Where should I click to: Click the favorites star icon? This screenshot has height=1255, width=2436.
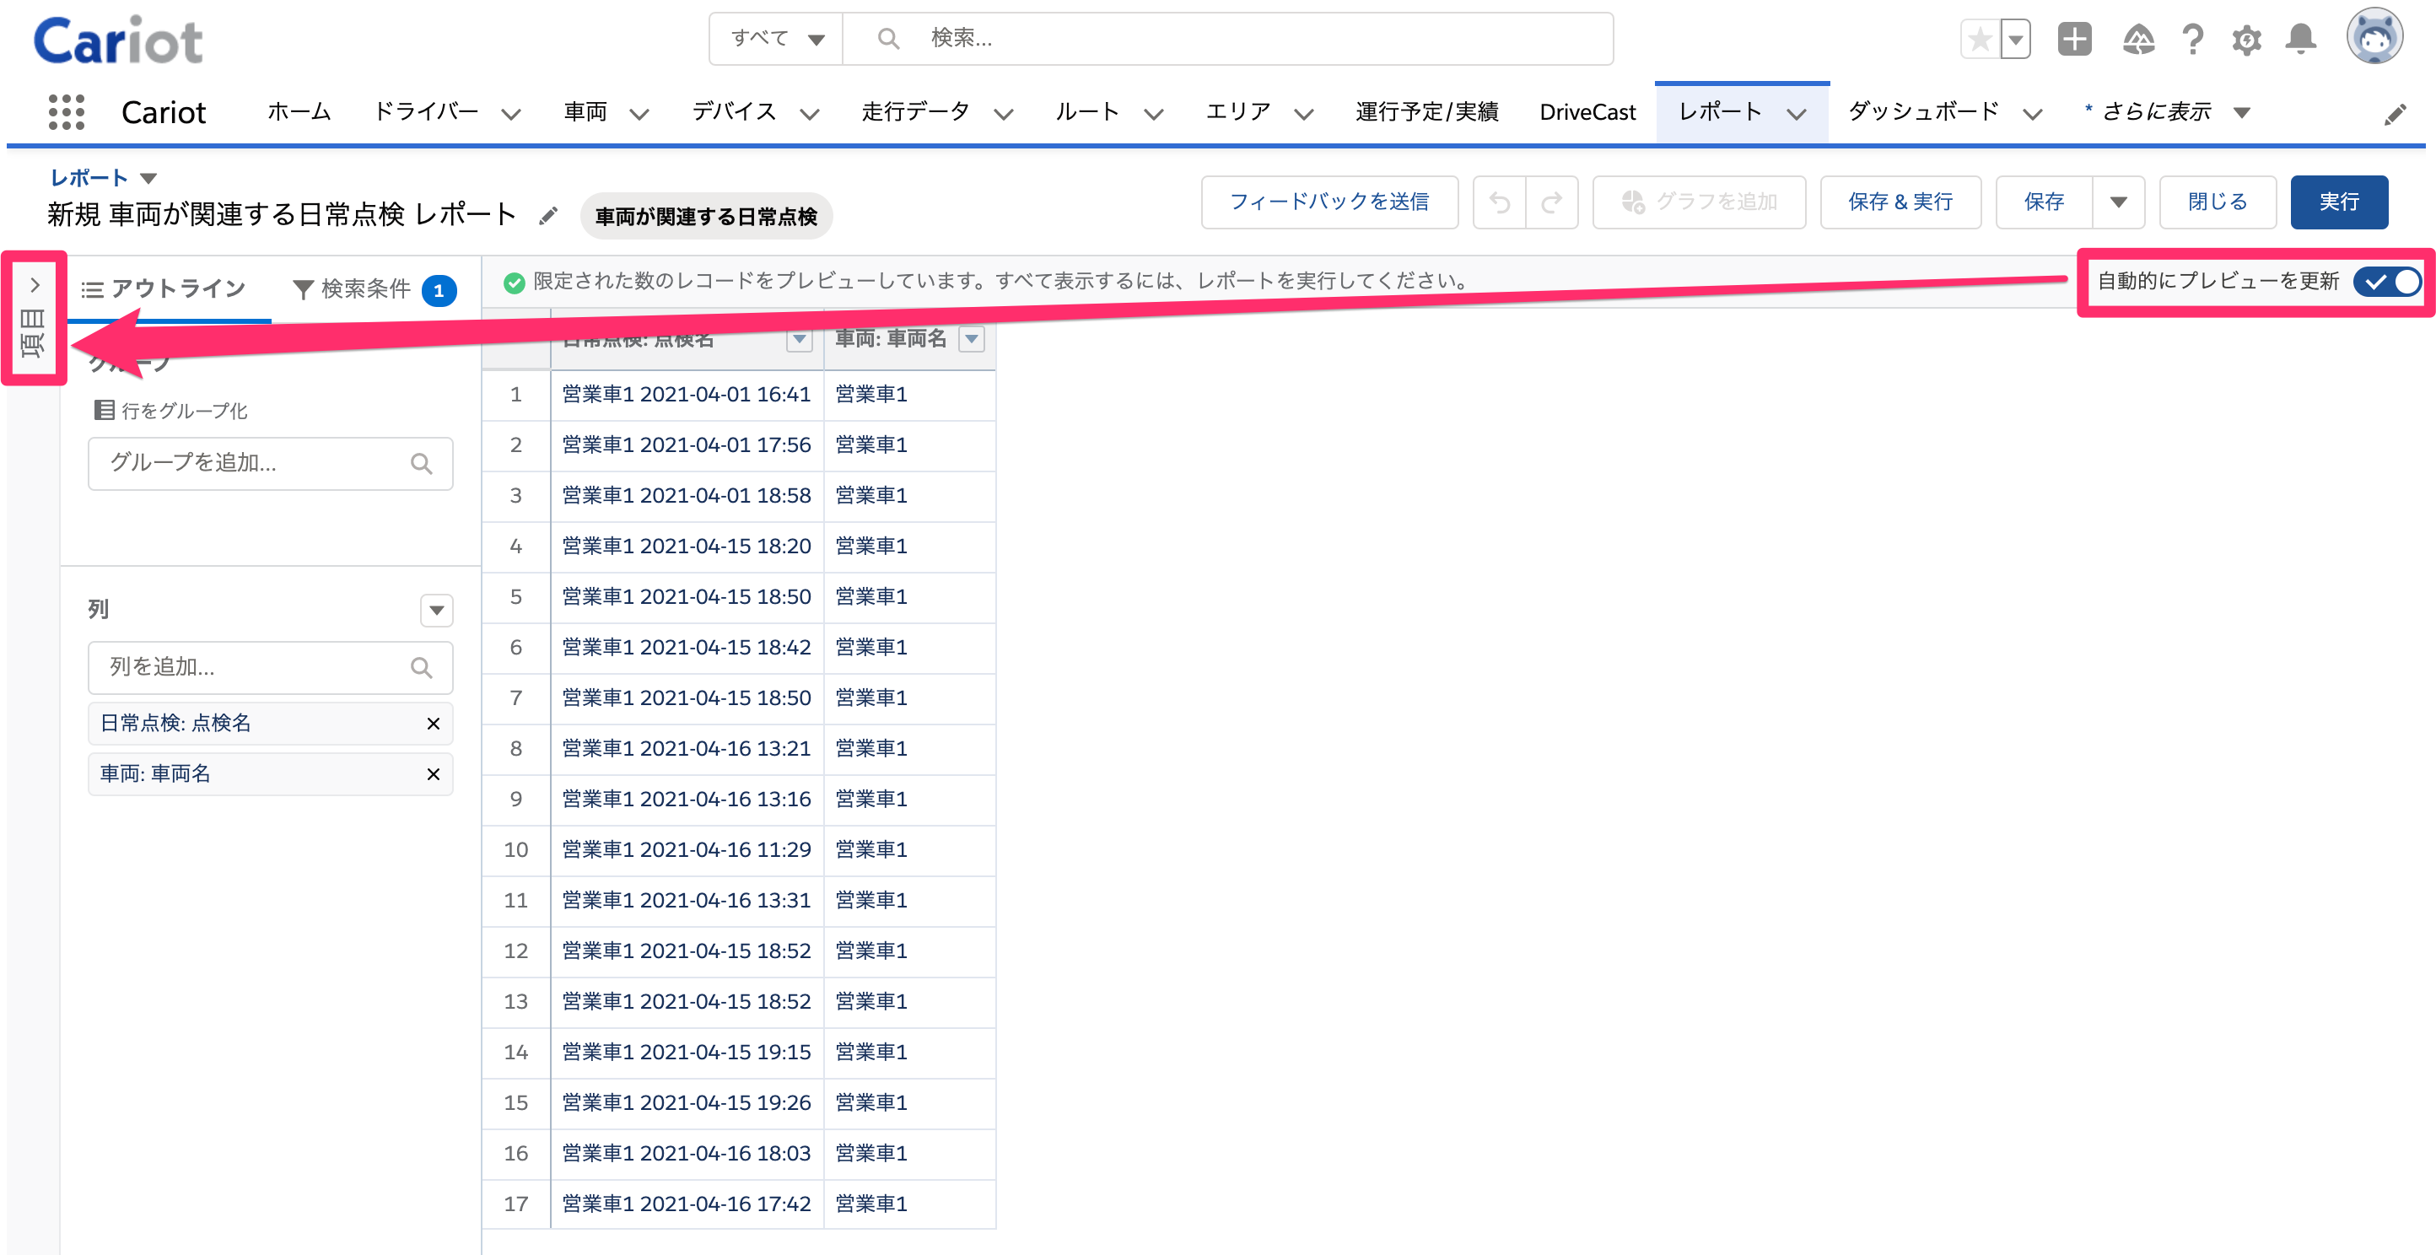point(1979,40)
